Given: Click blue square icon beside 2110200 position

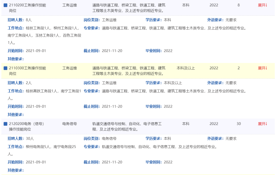Looking at the screenshot, I should pos(5,5).
